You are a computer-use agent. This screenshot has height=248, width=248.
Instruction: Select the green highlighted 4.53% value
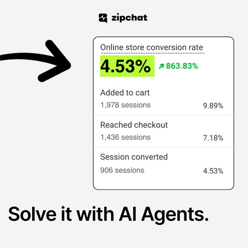(x=127, y=67)
